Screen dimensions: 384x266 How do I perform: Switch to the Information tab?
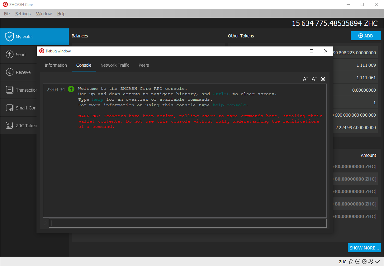tap(56, 65)
